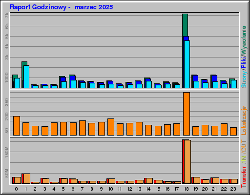Click the hour label 16 on x-axis

[167, 189]
